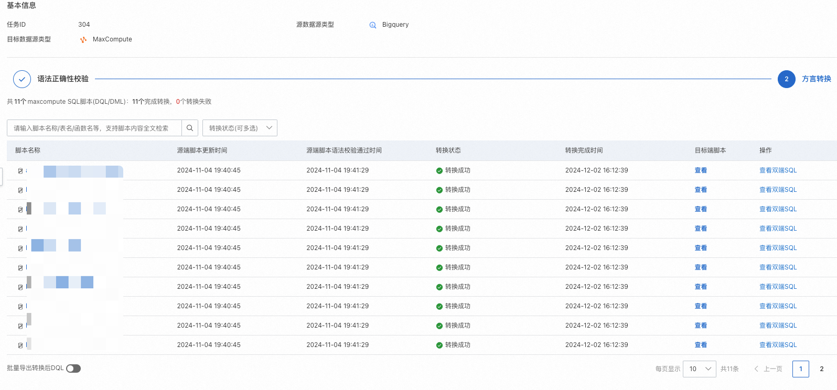Click the 11个完成转换 summary text

tap(151, 102)
